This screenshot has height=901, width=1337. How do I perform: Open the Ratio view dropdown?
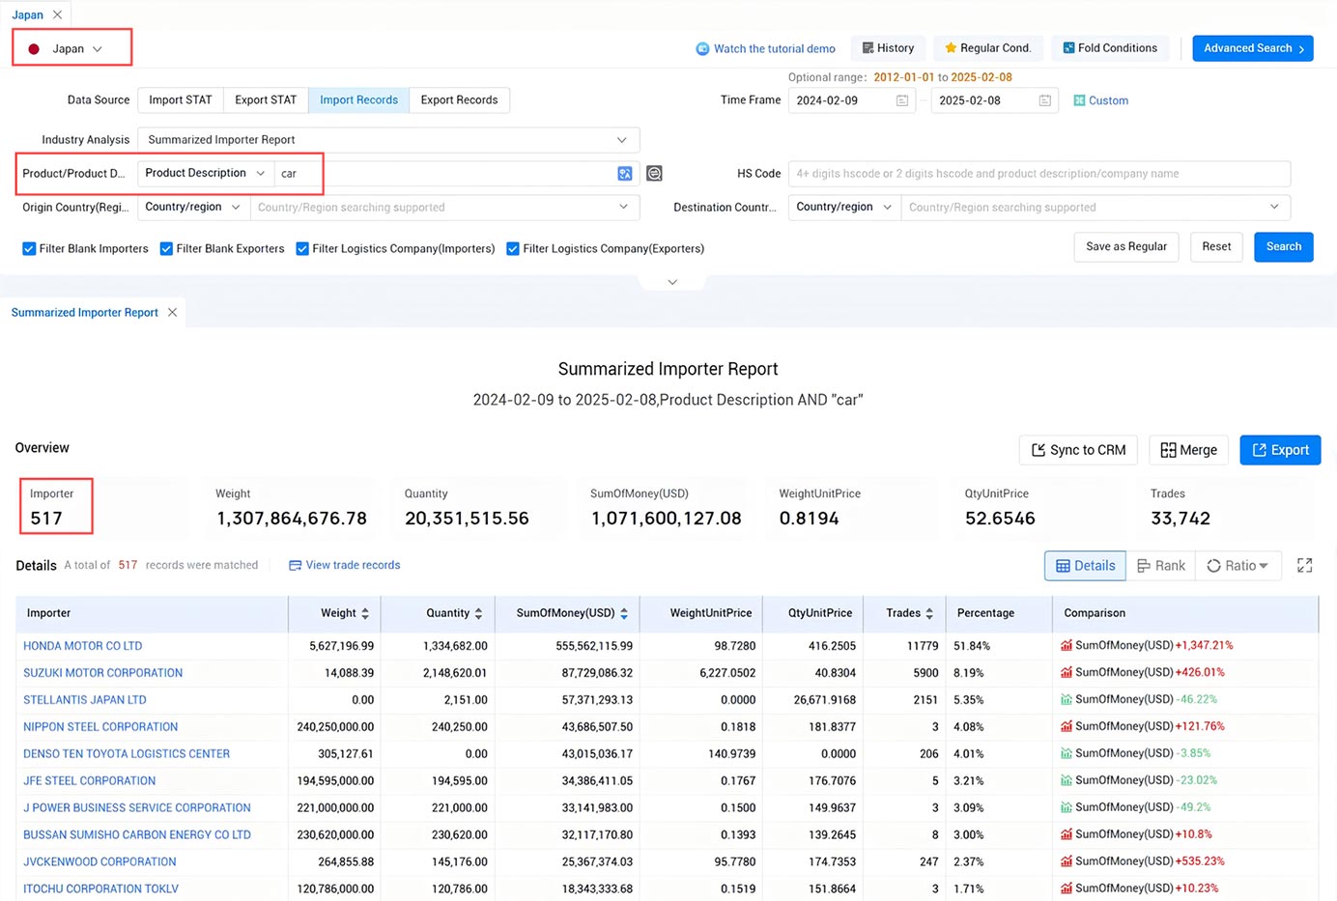pos(1237,566)
